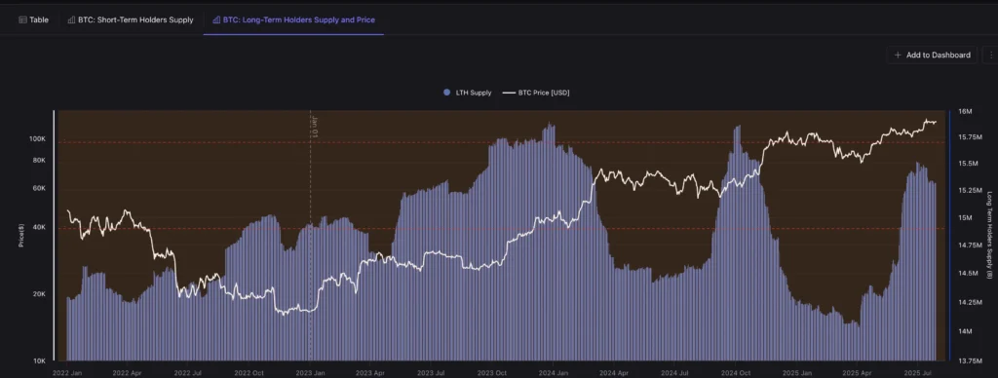Click the white BTC Price legend line

pos(509,93)
